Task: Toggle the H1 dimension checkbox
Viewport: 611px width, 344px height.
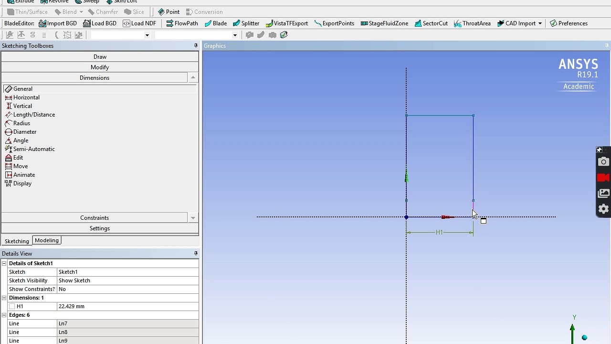Action: tap(12, 306)
